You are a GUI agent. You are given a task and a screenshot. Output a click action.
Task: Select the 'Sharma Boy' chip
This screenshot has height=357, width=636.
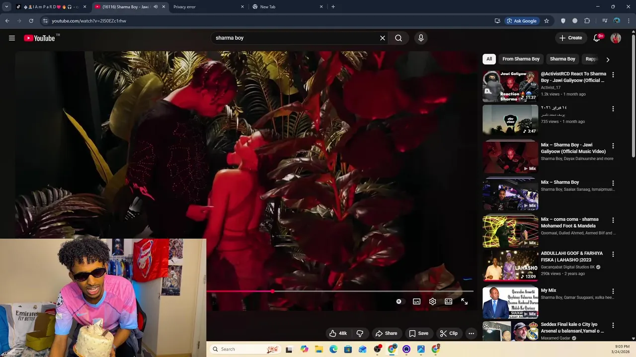[x=562, y=59]
